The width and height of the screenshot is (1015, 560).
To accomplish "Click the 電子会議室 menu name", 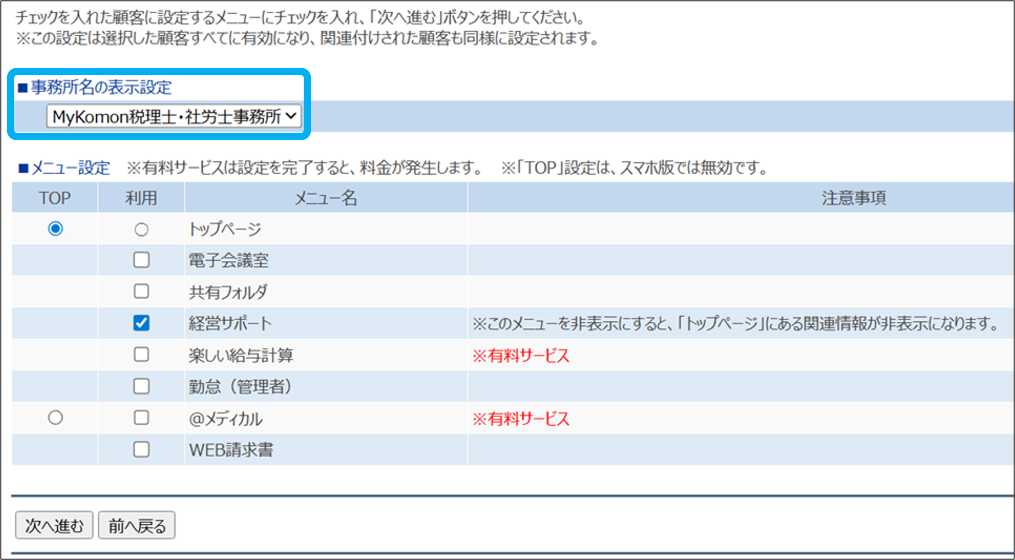I will 229,260.
